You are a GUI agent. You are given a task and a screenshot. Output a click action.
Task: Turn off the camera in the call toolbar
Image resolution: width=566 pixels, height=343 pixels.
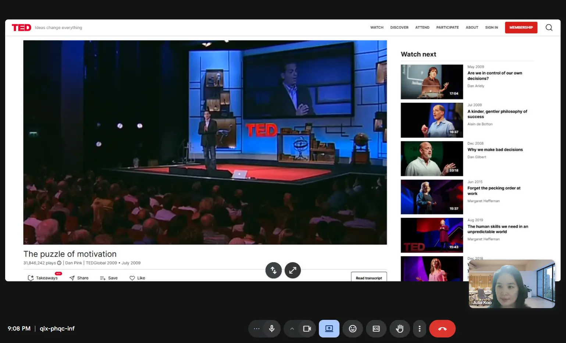(x=307, y=329)
